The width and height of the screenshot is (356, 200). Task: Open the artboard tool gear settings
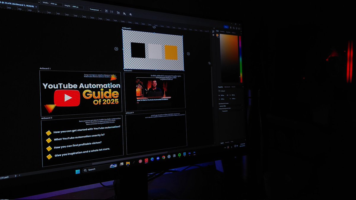click(x=131, y=14)
